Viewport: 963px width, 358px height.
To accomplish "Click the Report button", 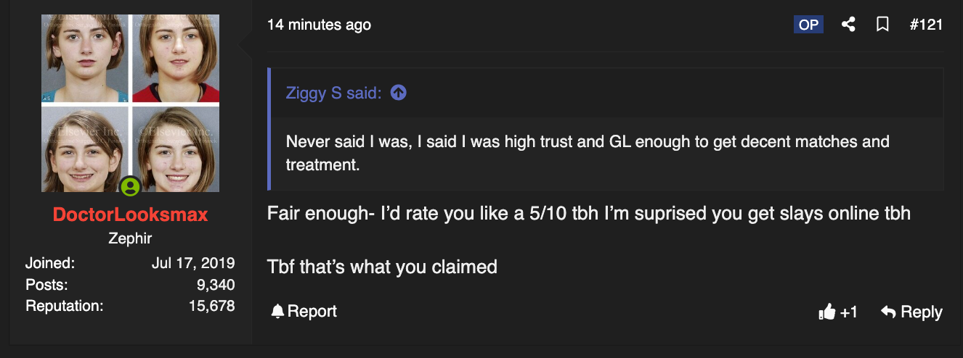I will click(304, 312).
